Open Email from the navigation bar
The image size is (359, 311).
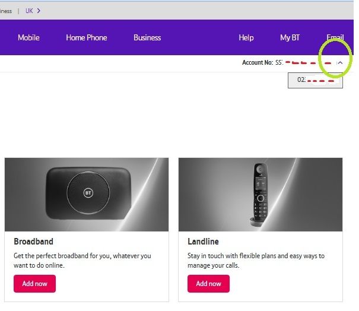(x=335, y=37)
